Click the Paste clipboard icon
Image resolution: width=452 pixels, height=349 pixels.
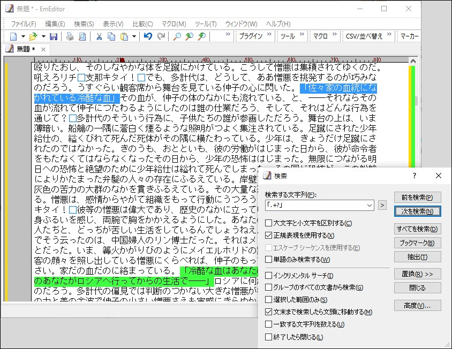[124, 36]
